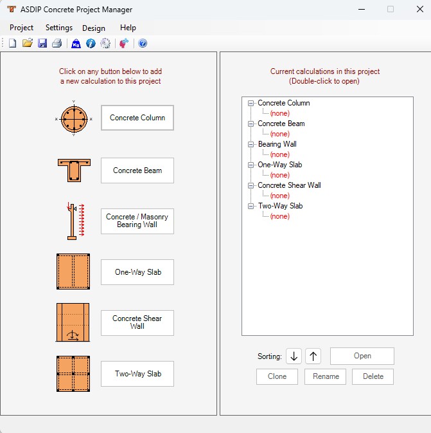431x433 pixels.
Task: Click the toolbar drag grip handle
Action: [3, 43]
